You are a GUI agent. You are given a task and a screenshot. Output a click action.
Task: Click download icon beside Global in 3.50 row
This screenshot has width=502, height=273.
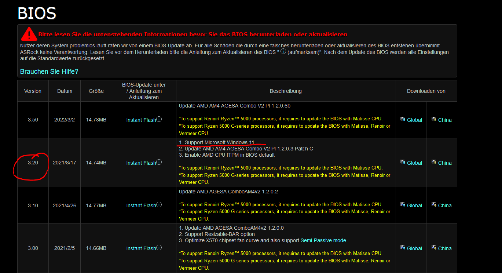tap(403, 119)
